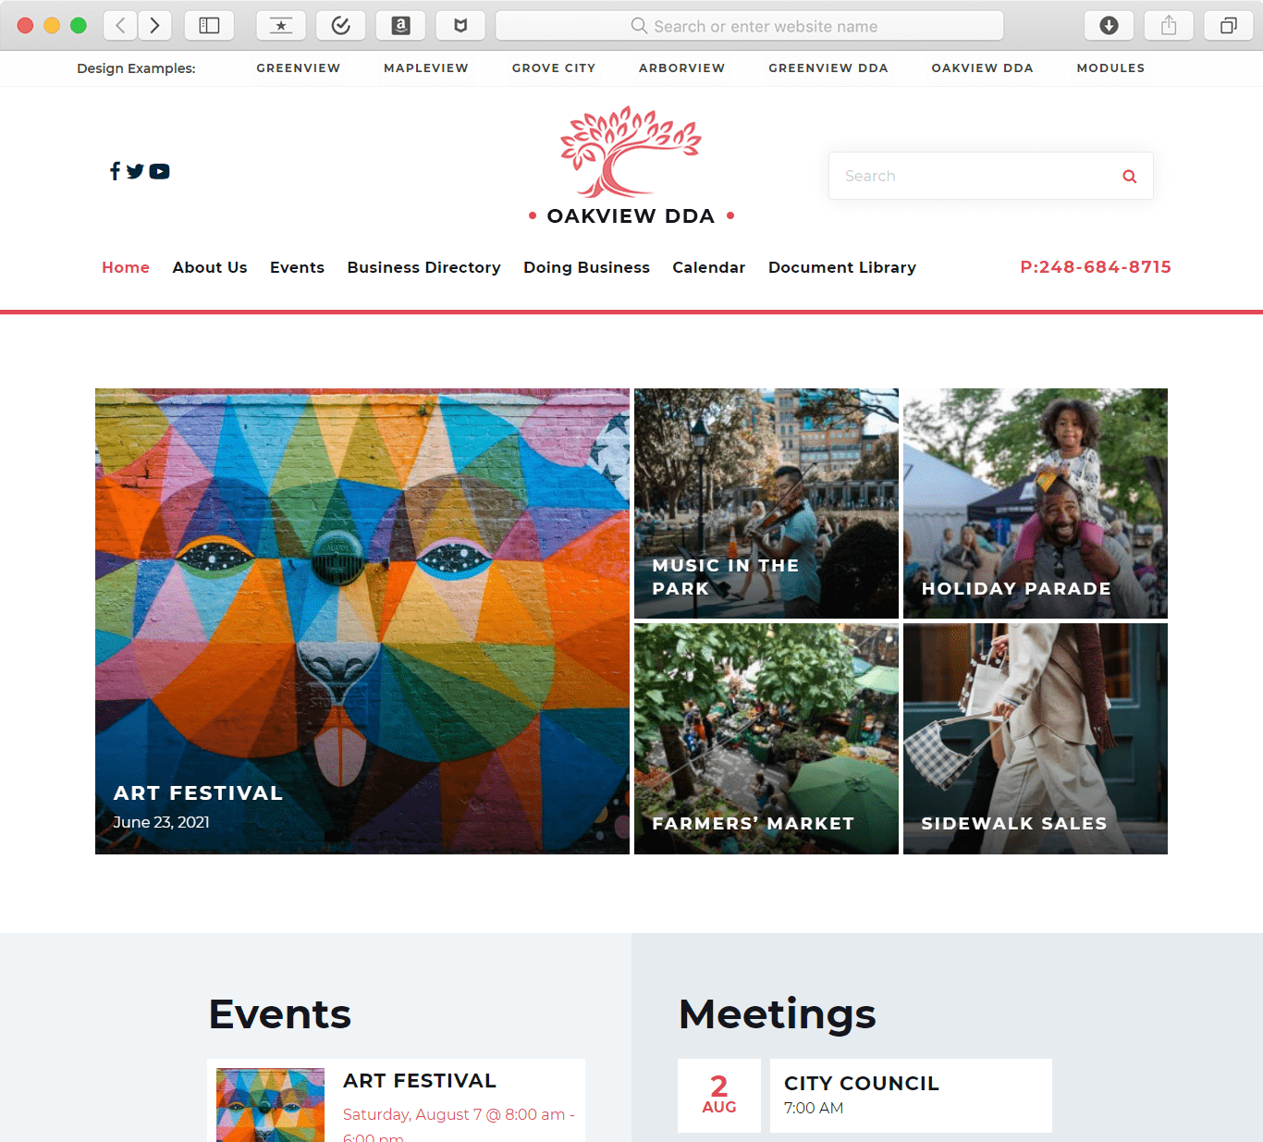Click the phone number 248-684-8715
The height and width of the screenshot is (1142, 1263).
1096,267
